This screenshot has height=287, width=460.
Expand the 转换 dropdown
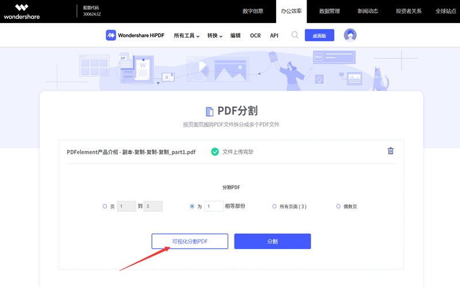tap(214, 36)
